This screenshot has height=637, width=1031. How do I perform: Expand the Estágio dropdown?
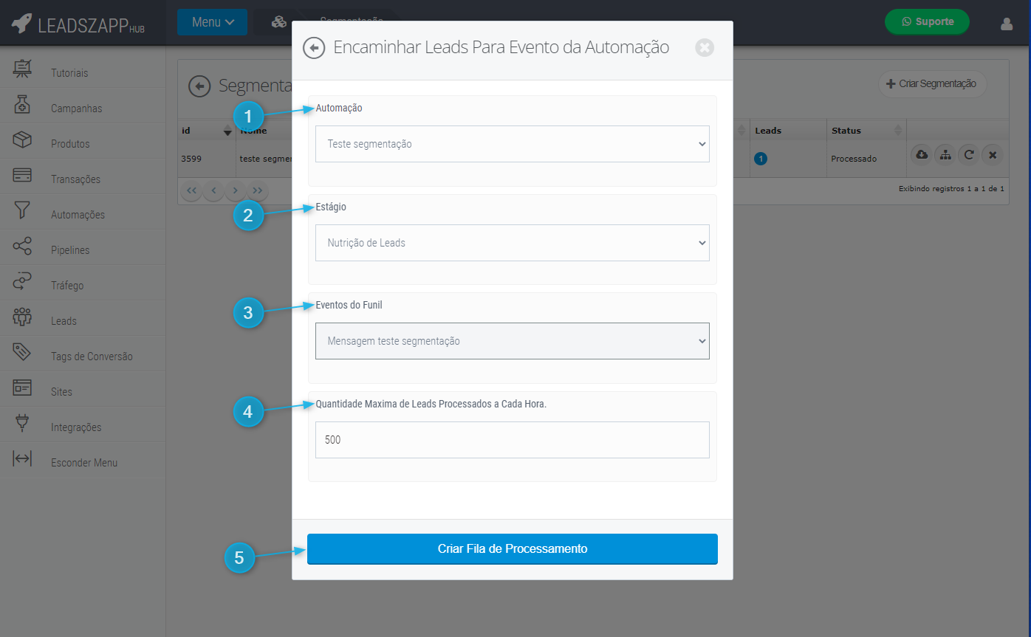[x=512, y=243]
